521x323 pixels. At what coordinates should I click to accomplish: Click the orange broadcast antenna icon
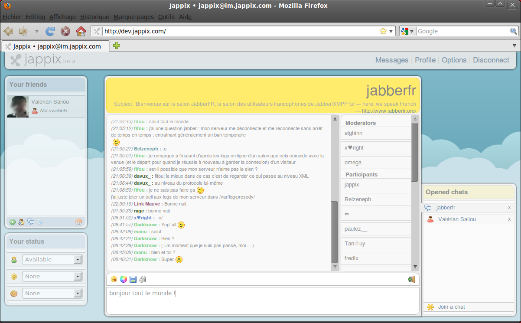pyautogui.click(x=78, y=222)
